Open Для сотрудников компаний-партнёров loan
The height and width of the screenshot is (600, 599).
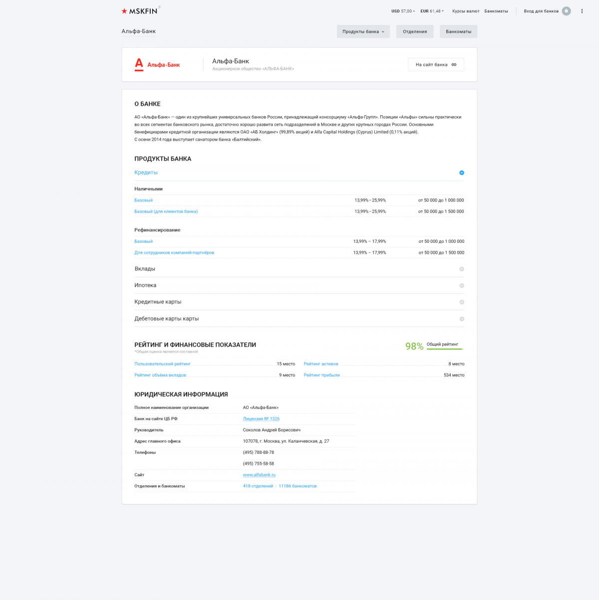[x=174, y=252]
